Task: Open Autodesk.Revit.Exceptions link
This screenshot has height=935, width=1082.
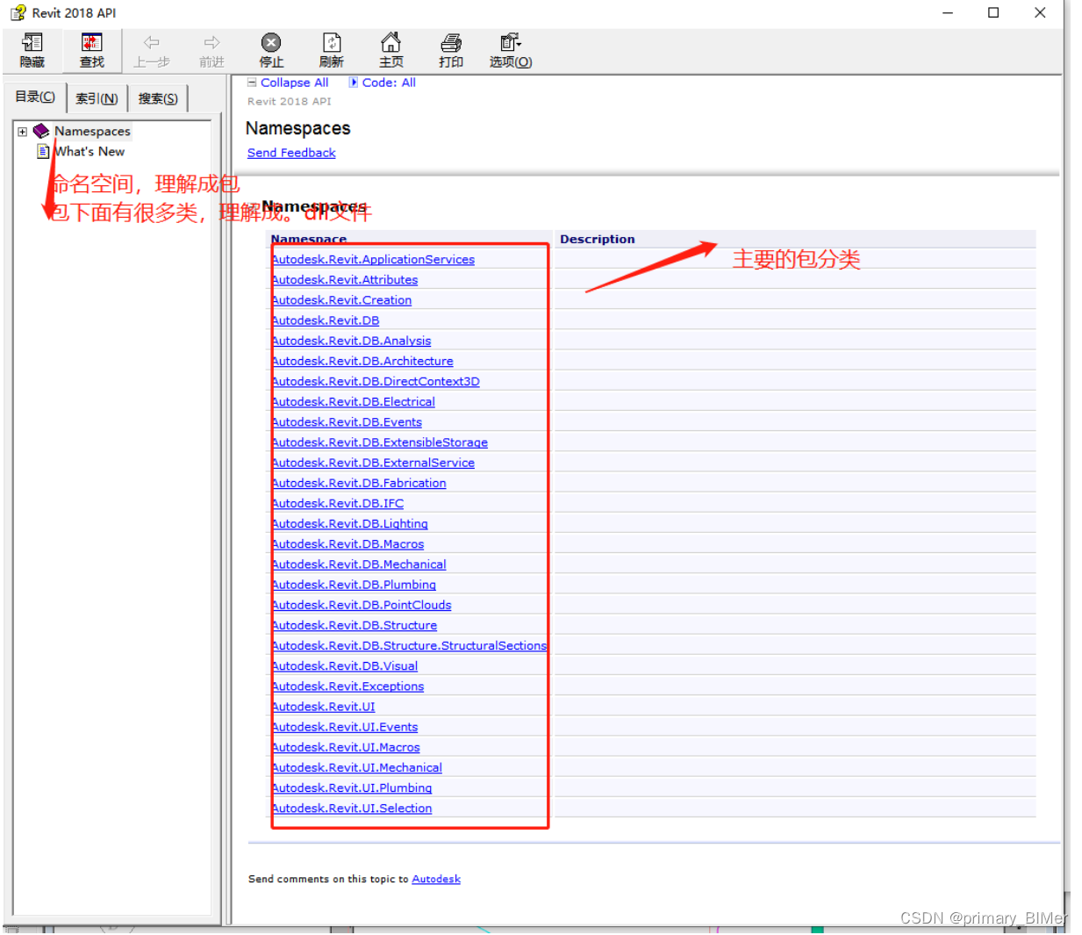Action: click(x=348, y=687)
